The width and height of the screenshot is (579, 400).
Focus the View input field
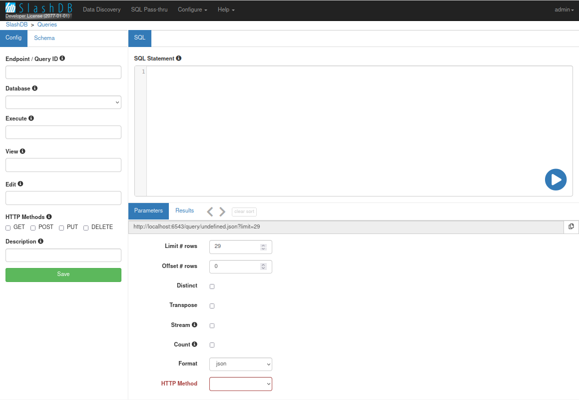(x=63, y=165)
